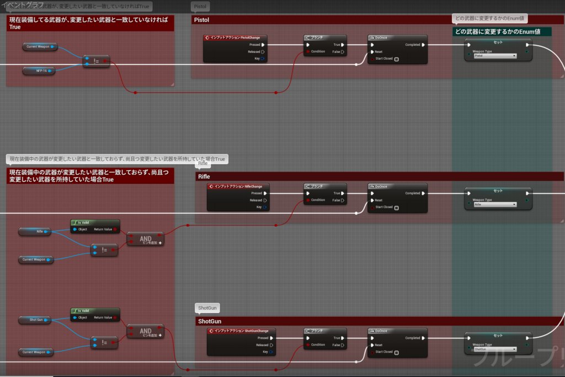The height and width of the screenshot is (377, 565).
Task: Select the ShotGunChange input action node header
Action: click(x=242, y=331)
